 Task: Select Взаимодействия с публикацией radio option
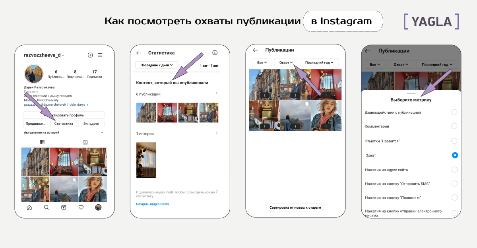pyautogui.click(x=454, y=112)
